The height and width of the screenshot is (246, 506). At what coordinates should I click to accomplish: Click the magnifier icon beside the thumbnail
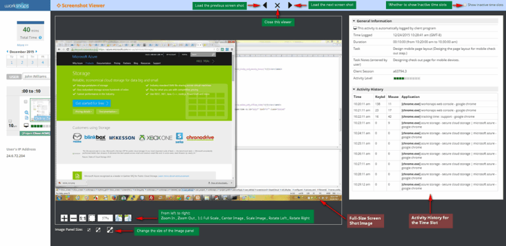point(26,112)
